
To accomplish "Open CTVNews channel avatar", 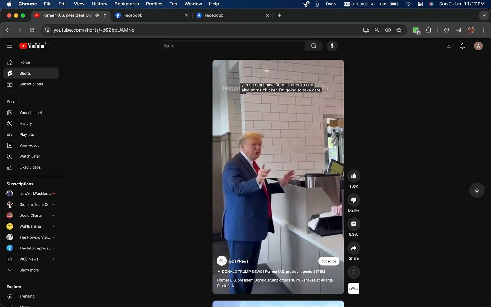I will pos(222,261).
